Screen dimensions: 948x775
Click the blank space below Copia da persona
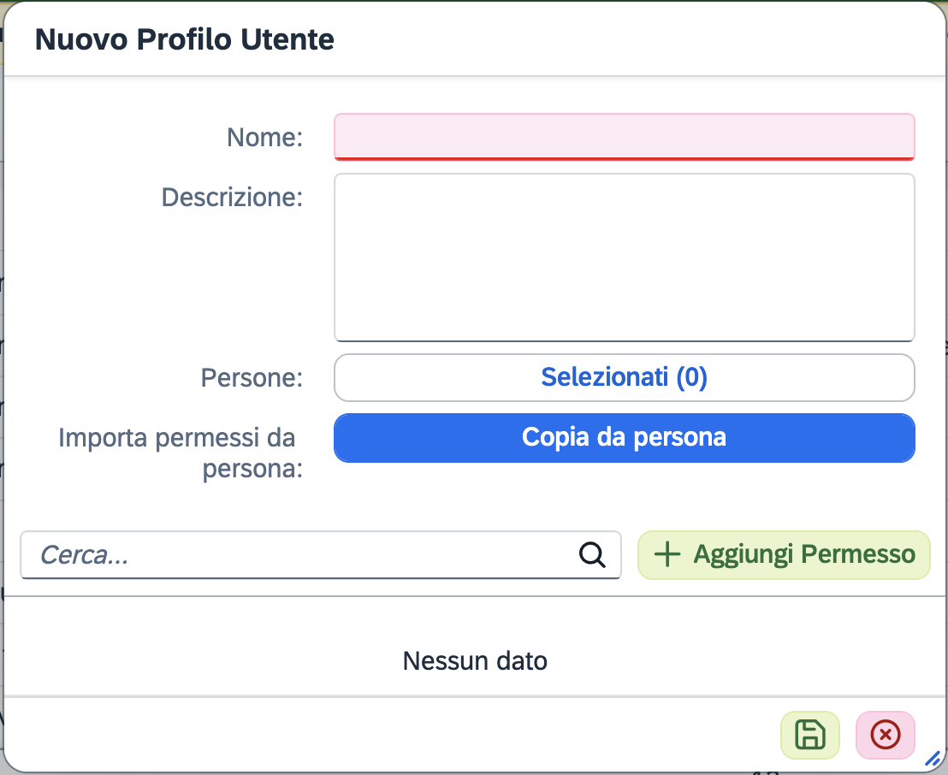pyautogui.click(x=624, y=496)
